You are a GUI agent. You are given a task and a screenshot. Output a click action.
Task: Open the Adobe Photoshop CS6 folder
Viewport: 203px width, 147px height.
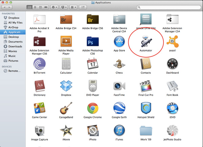pyautogui.click(x=93, y=41)
